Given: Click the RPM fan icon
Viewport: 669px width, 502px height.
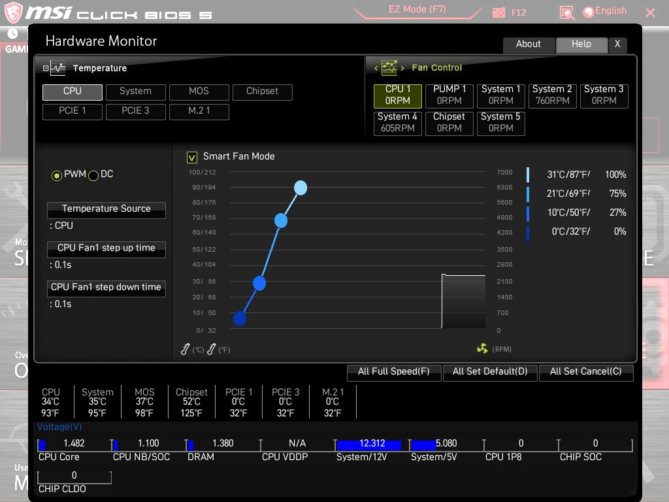Looking at the screenshot, I should click(x=482, y=349).
